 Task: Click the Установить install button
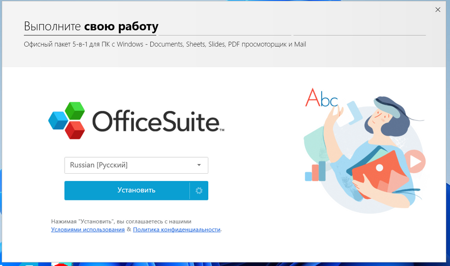click(x=127, y=191)
